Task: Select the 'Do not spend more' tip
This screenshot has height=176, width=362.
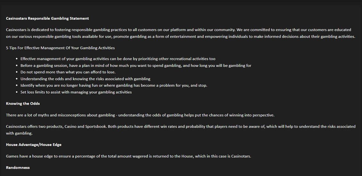Action: pyautogui.click(x=68, y=72)
